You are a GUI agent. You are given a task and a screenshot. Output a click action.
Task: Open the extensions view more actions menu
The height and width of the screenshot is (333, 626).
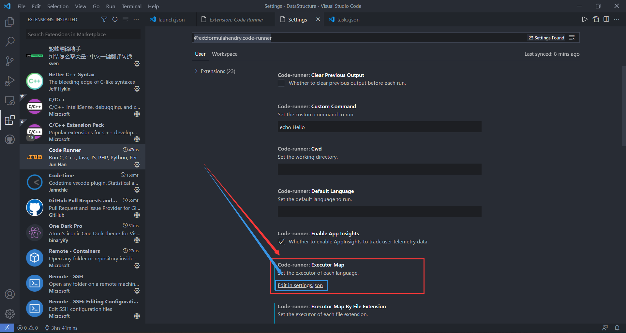pyautogui.click(x=136, y=20)
